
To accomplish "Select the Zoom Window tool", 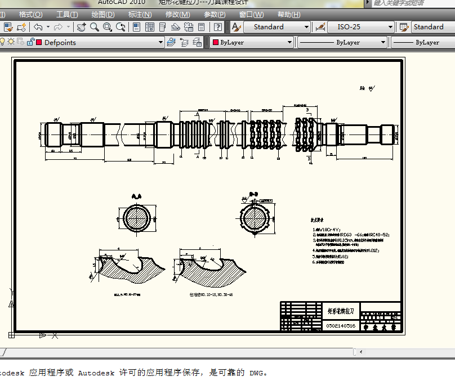I will coord(108,27).
